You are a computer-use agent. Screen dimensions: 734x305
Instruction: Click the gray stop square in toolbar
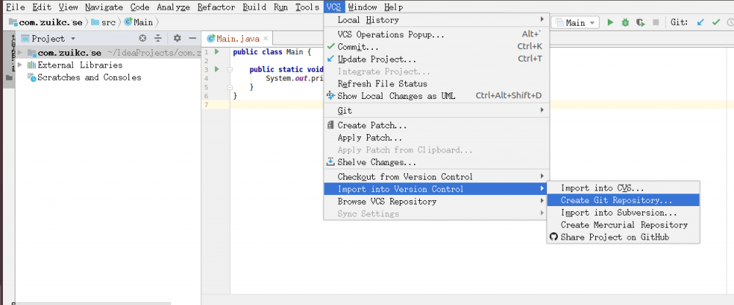click(x=655, y=23)
